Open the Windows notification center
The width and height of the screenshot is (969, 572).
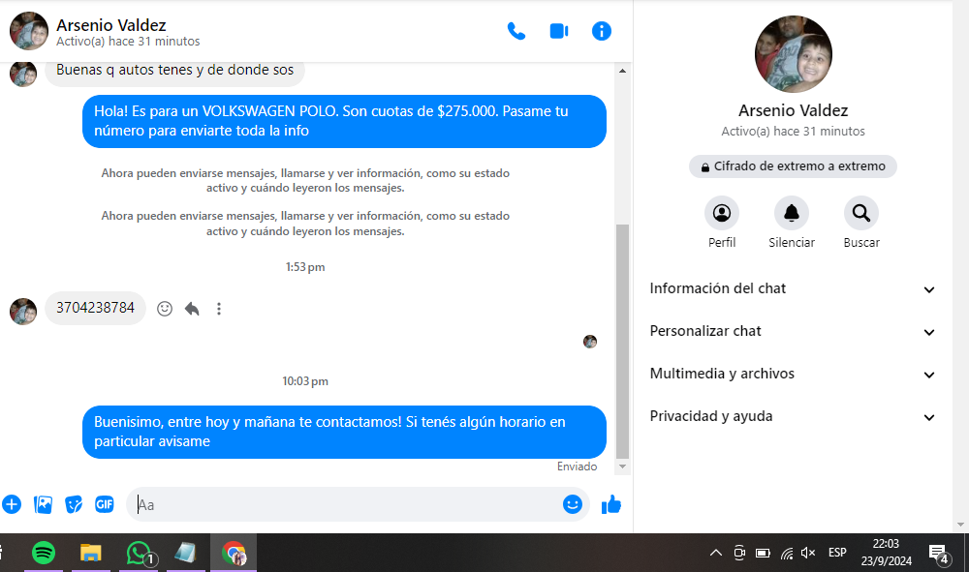(x=939, y=554)
